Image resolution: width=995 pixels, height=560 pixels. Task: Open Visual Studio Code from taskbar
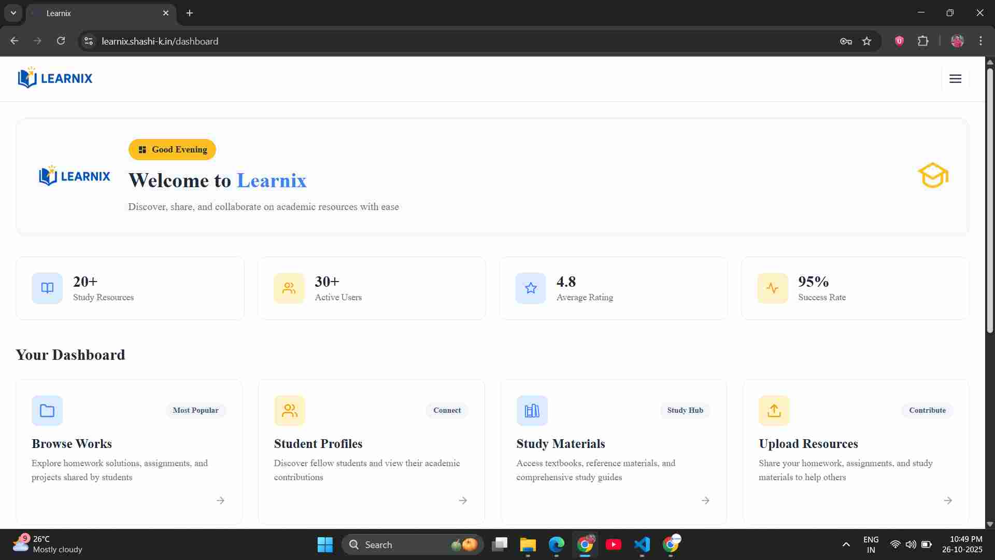click(x=642, y=544)
